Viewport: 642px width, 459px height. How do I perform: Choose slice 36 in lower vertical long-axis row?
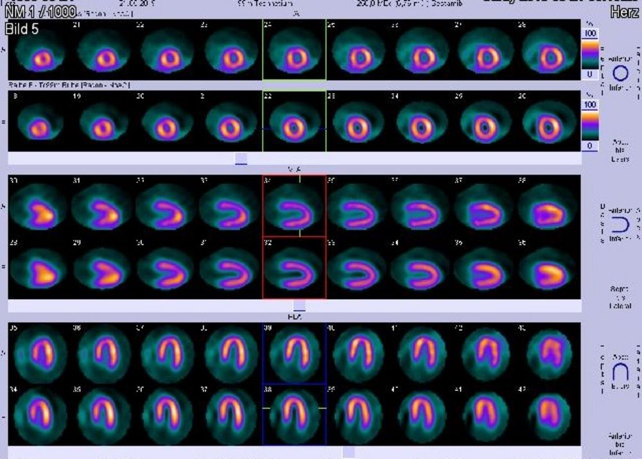(549, 268)
